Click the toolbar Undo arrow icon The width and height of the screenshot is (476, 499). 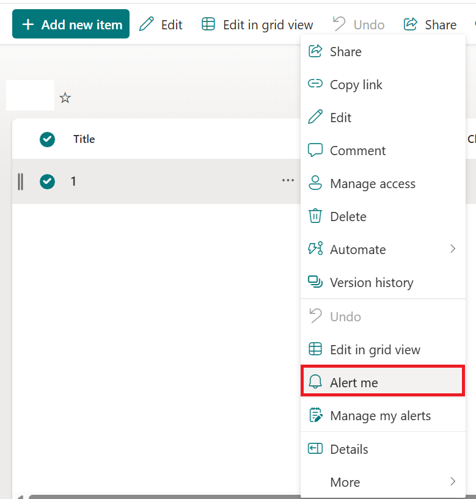tap(339, 24)
